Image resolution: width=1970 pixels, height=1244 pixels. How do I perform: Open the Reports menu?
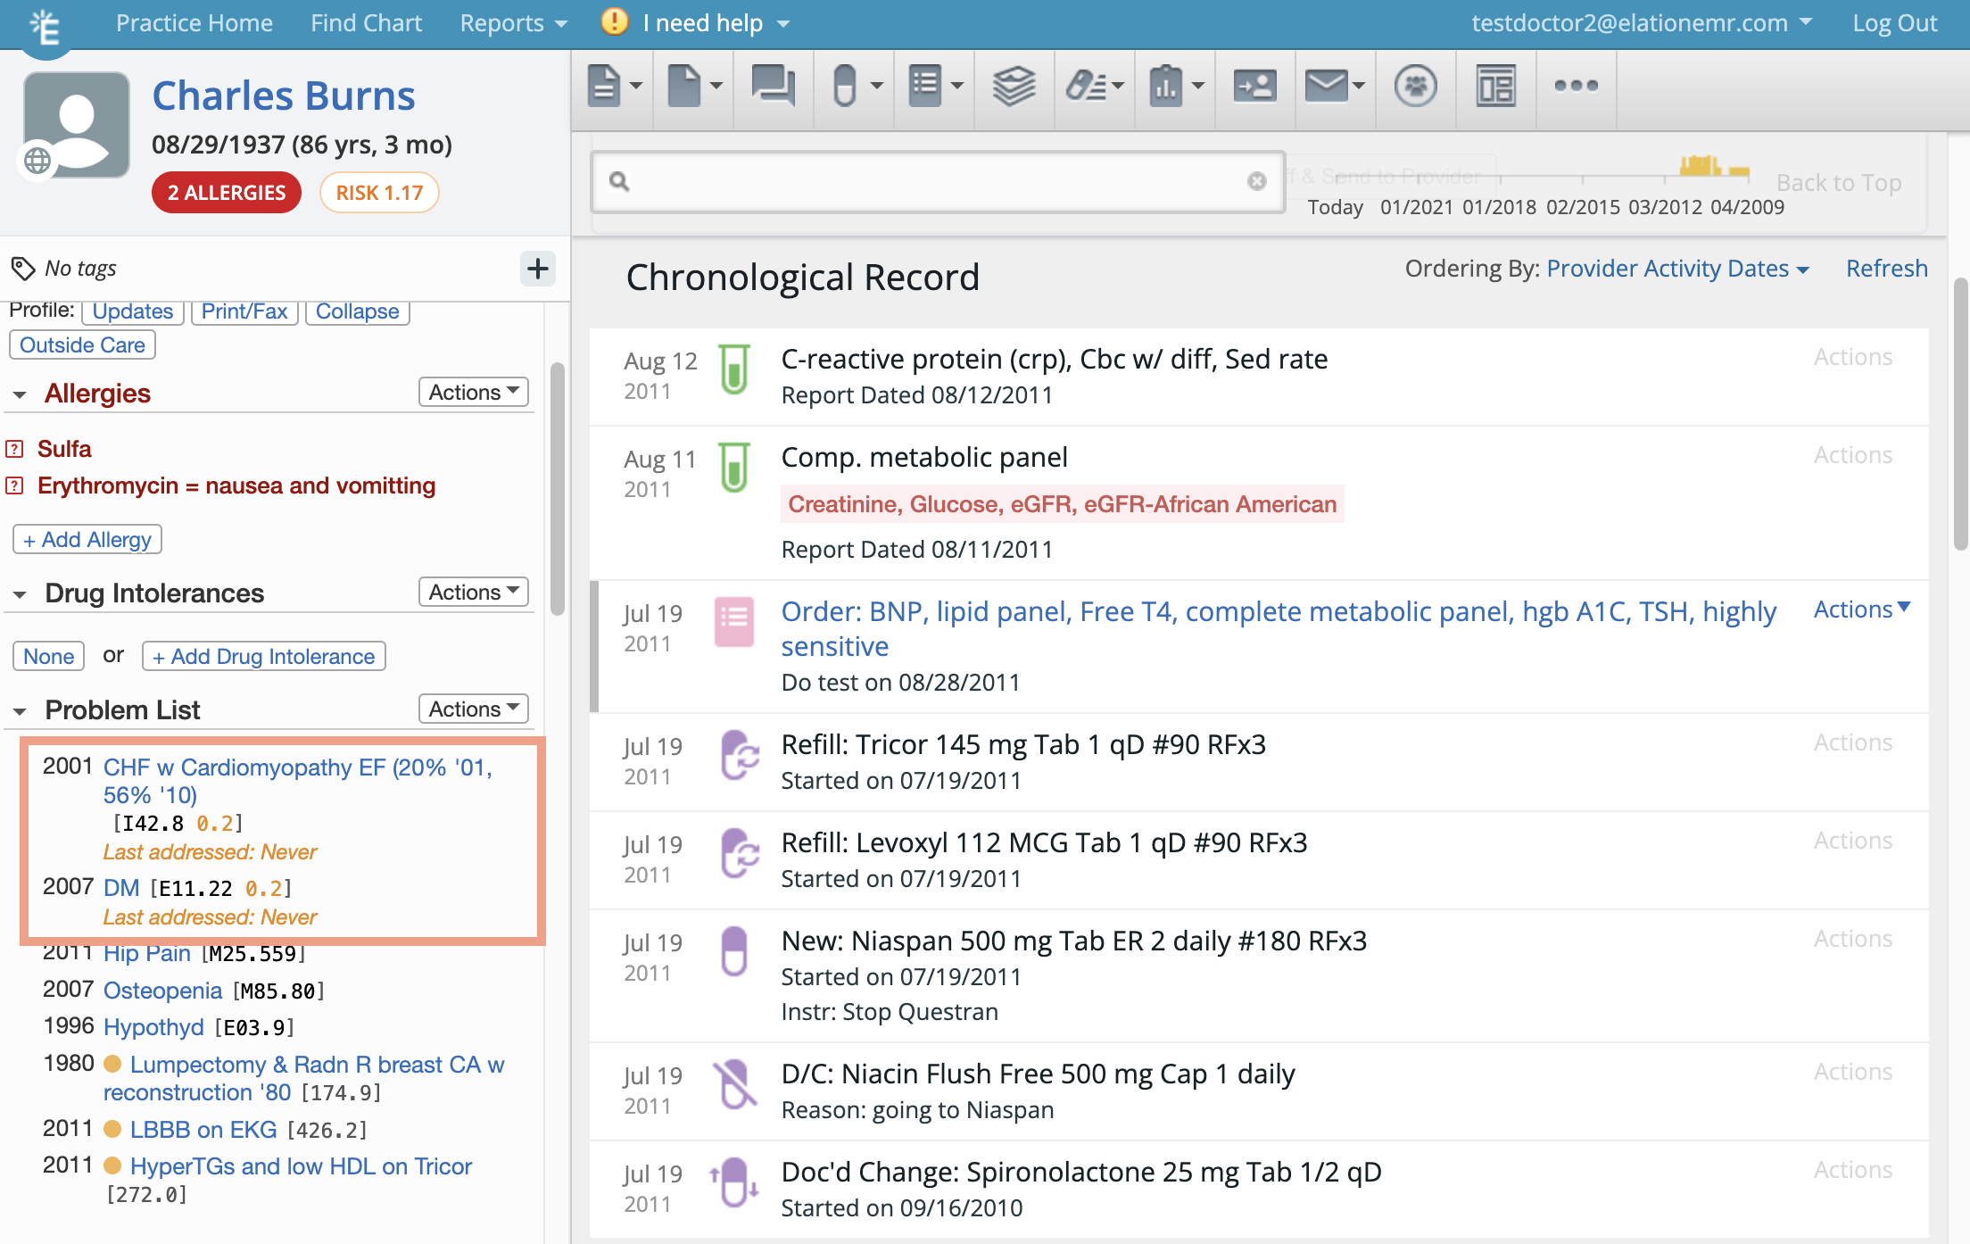click(513, 23)
